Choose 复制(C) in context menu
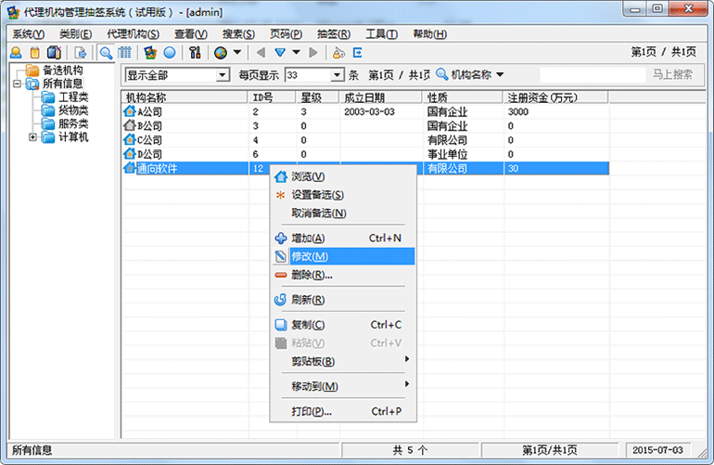Viewport: 714px width, 465px height. coord(343,325)
